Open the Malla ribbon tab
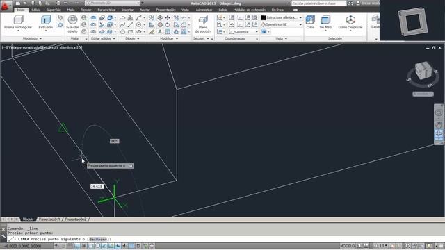This screenshot has height=250, width=445. pos(71,10)
